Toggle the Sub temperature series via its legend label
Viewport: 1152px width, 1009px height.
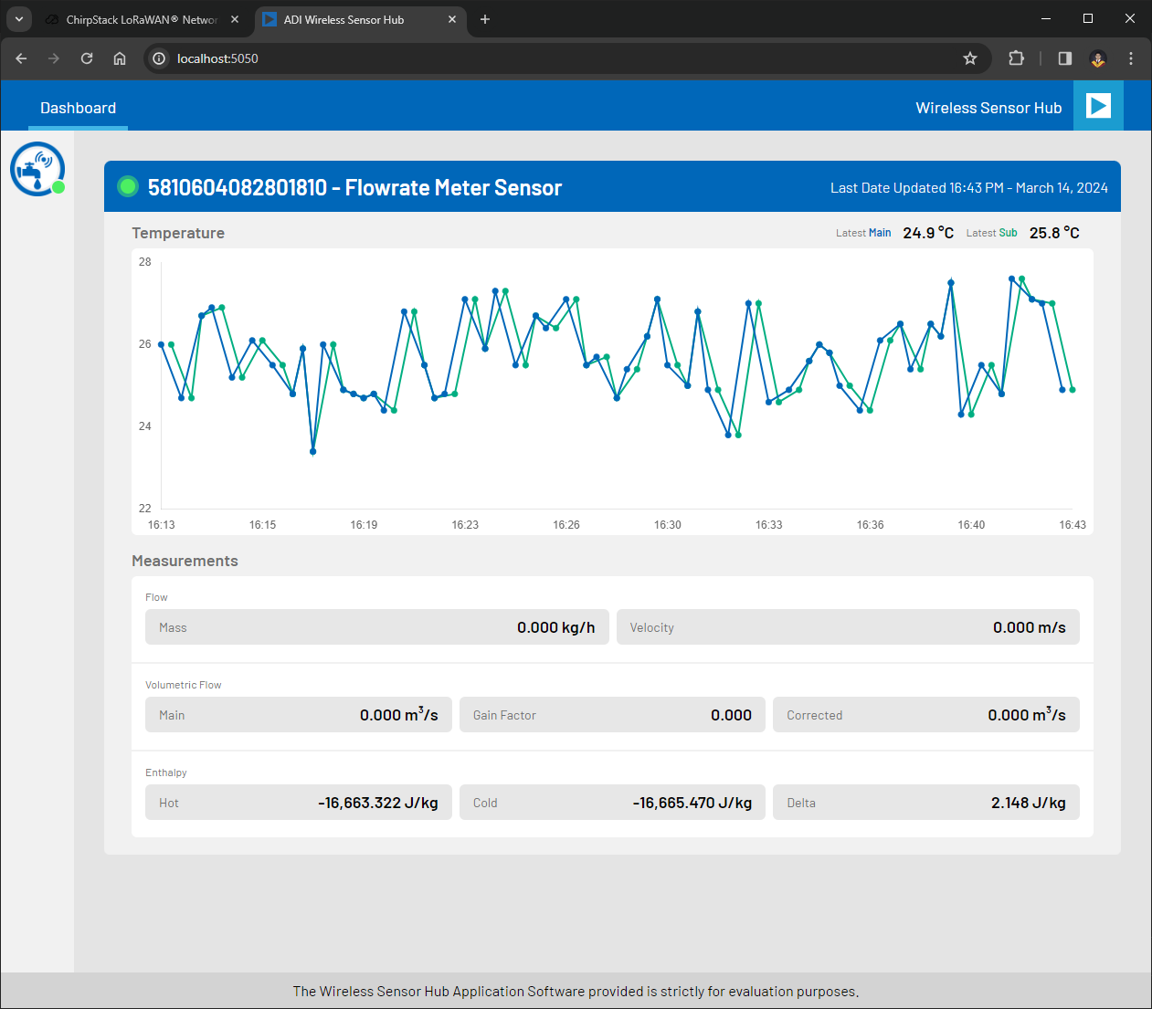tap(1009, 232)
